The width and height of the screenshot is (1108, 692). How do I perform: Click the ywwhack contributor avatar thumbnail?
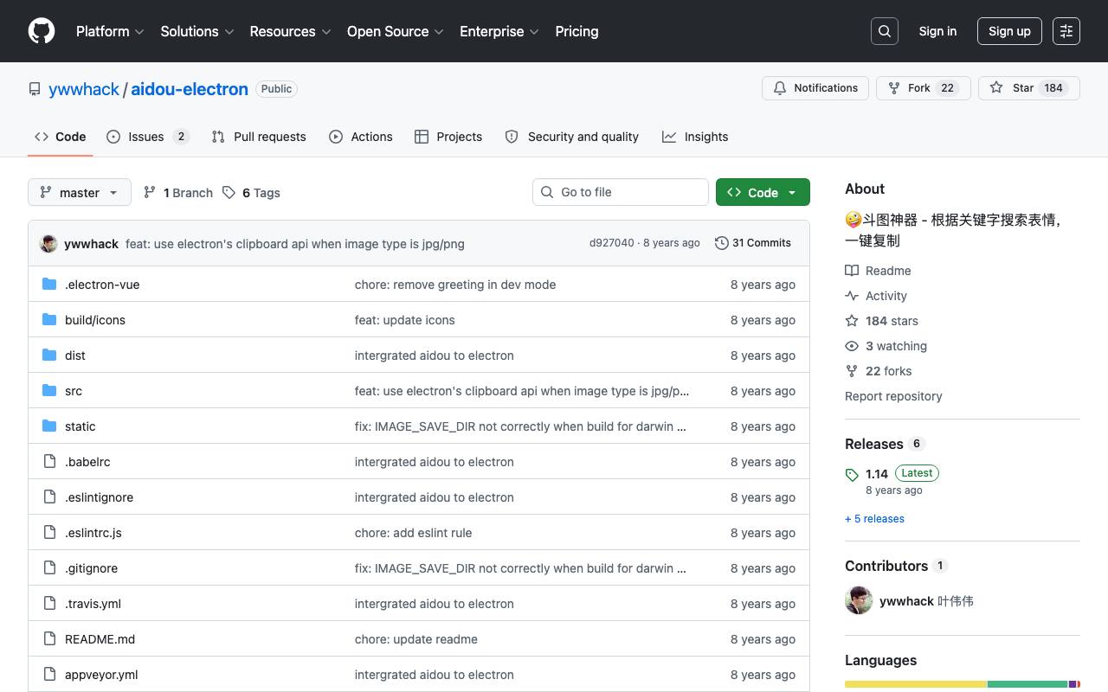click(859, 600)
